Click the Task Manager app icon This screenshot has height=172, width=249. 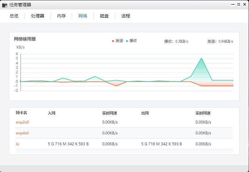click(5, 5)
